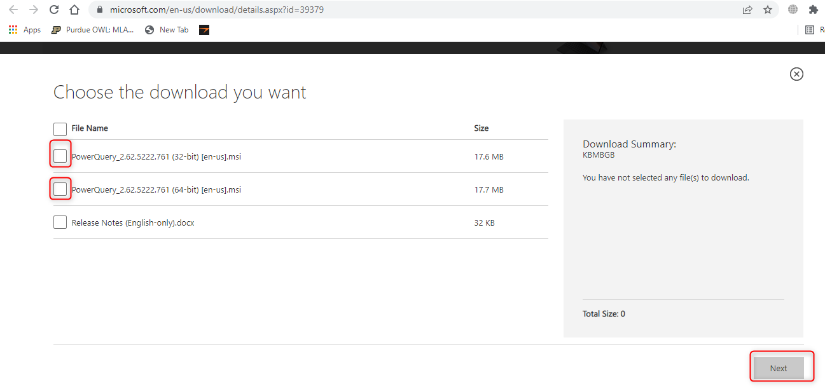Click the Choose the download you want heading
The height and width of the screenshot is (389, 825).
180,93
